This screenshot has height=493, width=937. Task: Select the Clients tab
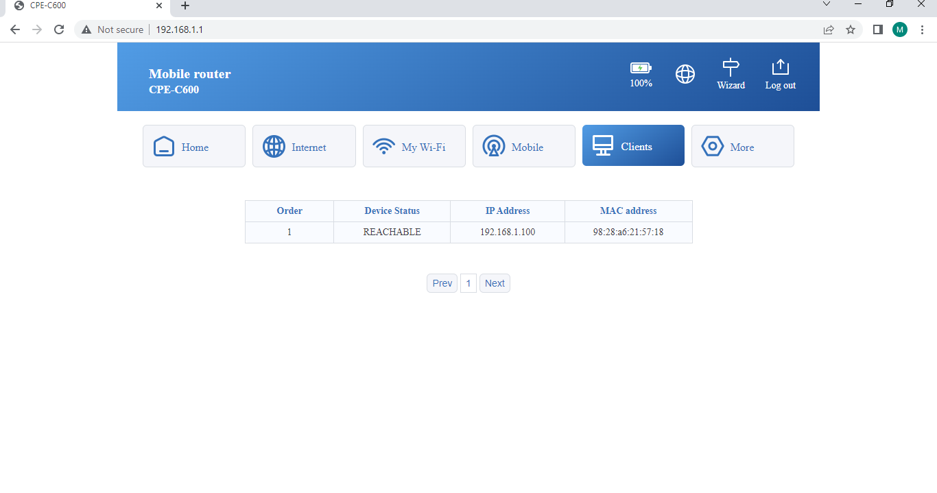tap(633, 145)
